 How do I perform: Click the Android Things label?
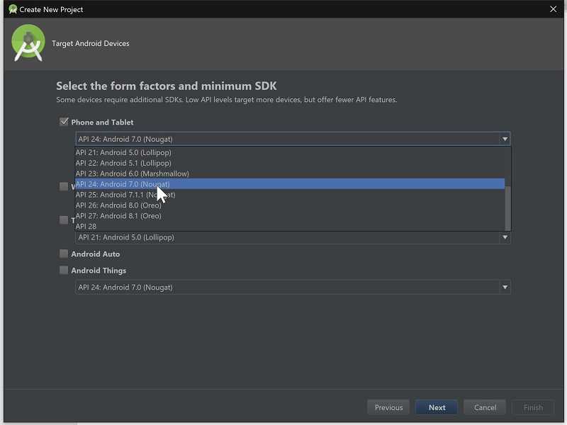(x=99, y=271)
